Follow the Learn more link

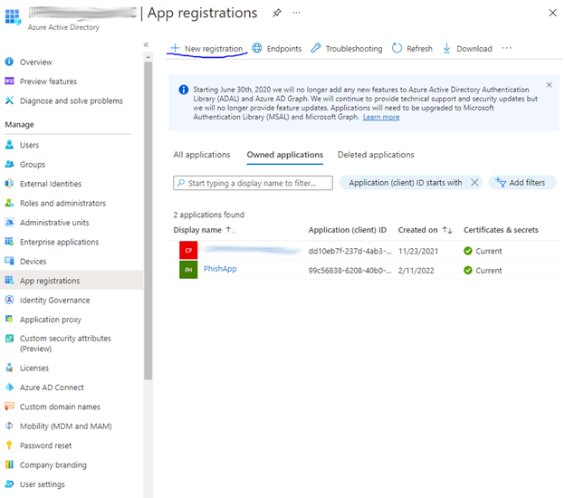tap(381, 117)
